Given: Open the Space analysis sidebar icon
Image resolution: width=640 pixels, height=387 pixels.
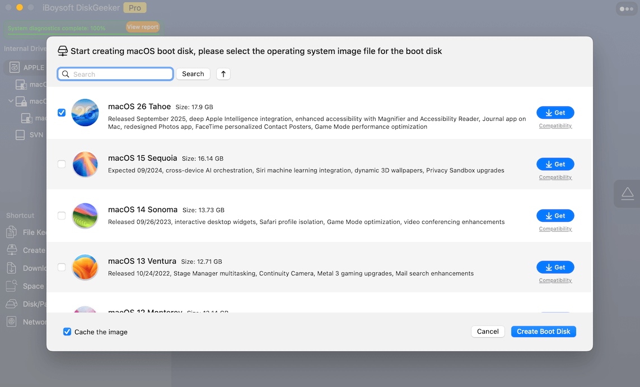Looking at the screenshot, I should coord(12,286).
